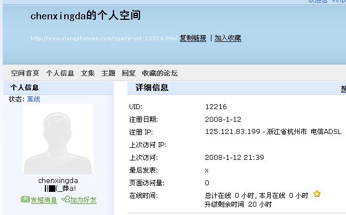
Task: Click the add-friend icon beside 加为好友
Action: coord(66,199)
